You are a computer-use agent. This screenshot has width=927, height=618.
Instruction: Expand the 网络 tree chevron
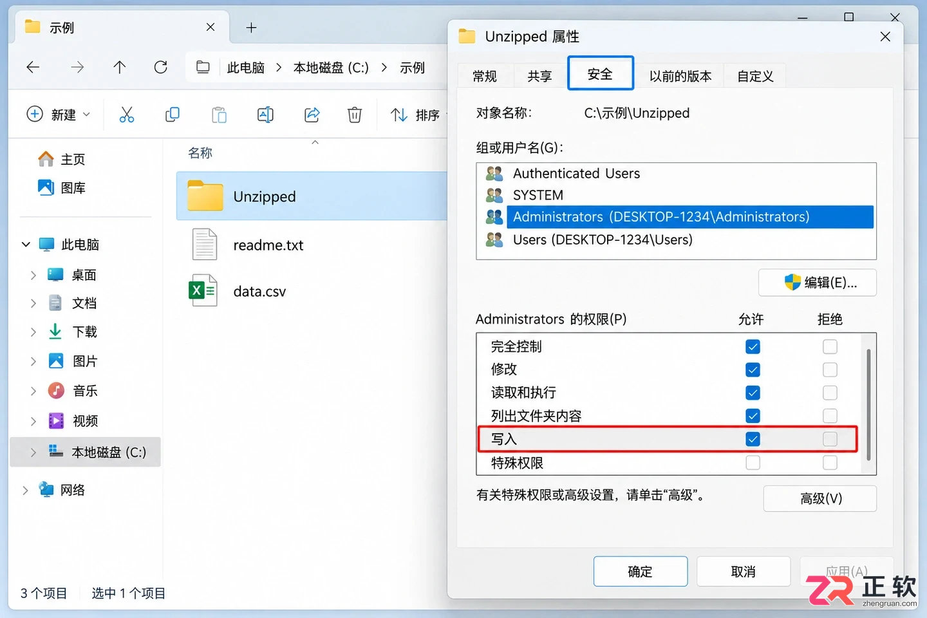click(x=25, y=490)
